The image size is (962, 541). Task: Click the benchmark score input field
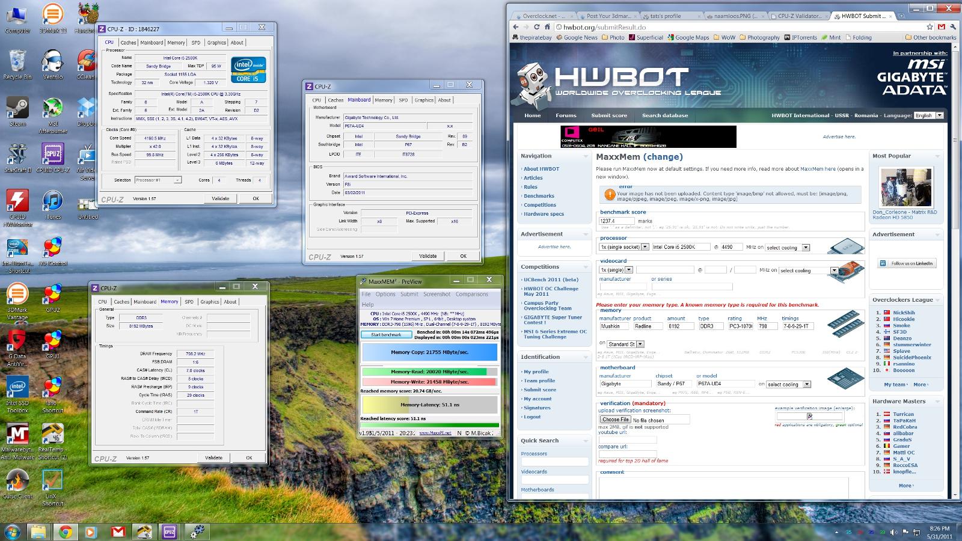617,221
